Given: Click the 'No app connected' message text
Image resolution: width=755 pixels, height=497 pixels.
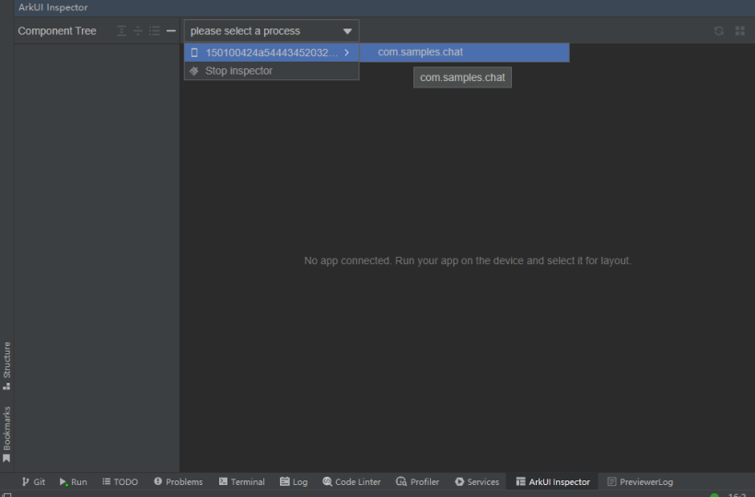Looking at the screenshot, I should point(468,260).
